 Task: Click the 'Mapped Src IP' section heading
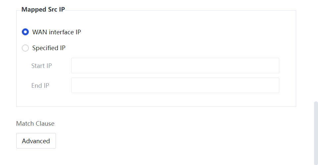pos(43,9)
